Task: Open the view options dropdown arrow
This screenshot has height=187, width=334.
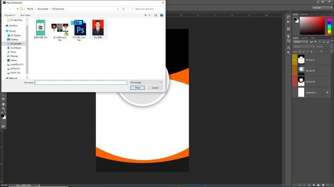Action: (x=150, y=15)
